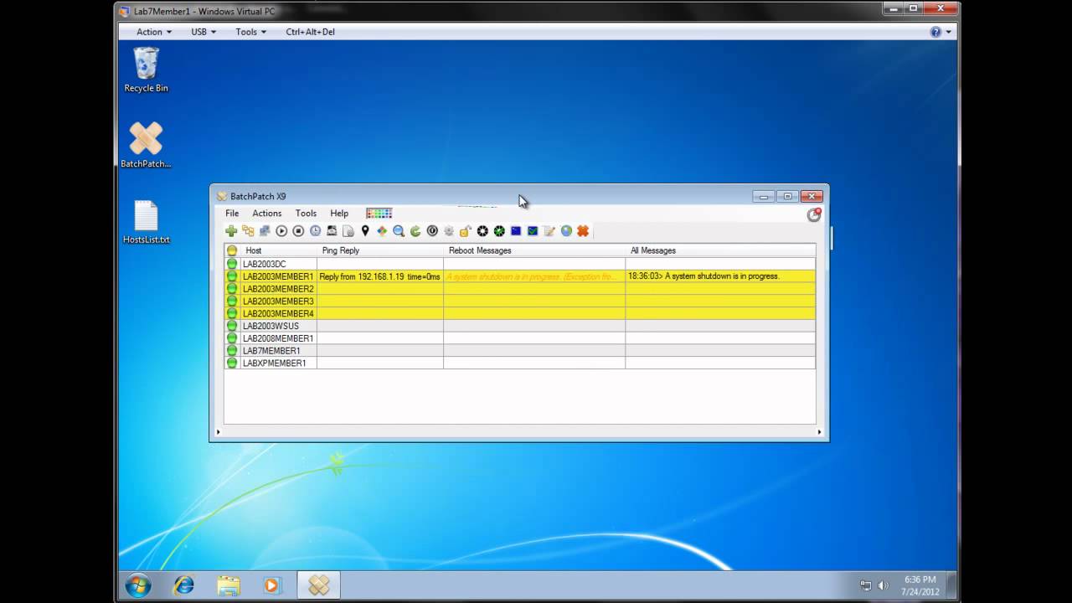
Task: Click the magnifying glass search icon
Action: point(399,231)
